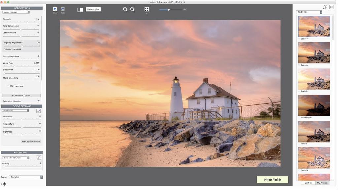The width and height of the screenshot is (338, 190).
Task: Collapse the Additional Options section
Action: (21, 95)
